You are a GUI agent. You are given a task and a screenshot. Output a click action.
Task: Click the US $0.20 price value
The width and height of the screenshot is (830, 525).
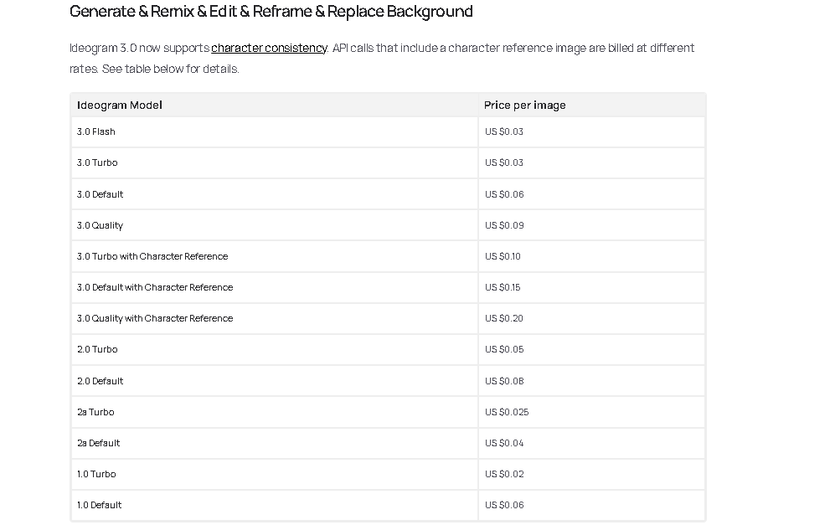504,318
